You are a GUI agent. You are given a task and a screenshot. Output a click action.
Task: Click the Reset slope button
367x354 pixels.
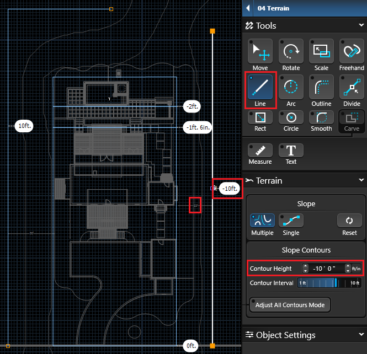pyautogui.click(x=349, y=222)
